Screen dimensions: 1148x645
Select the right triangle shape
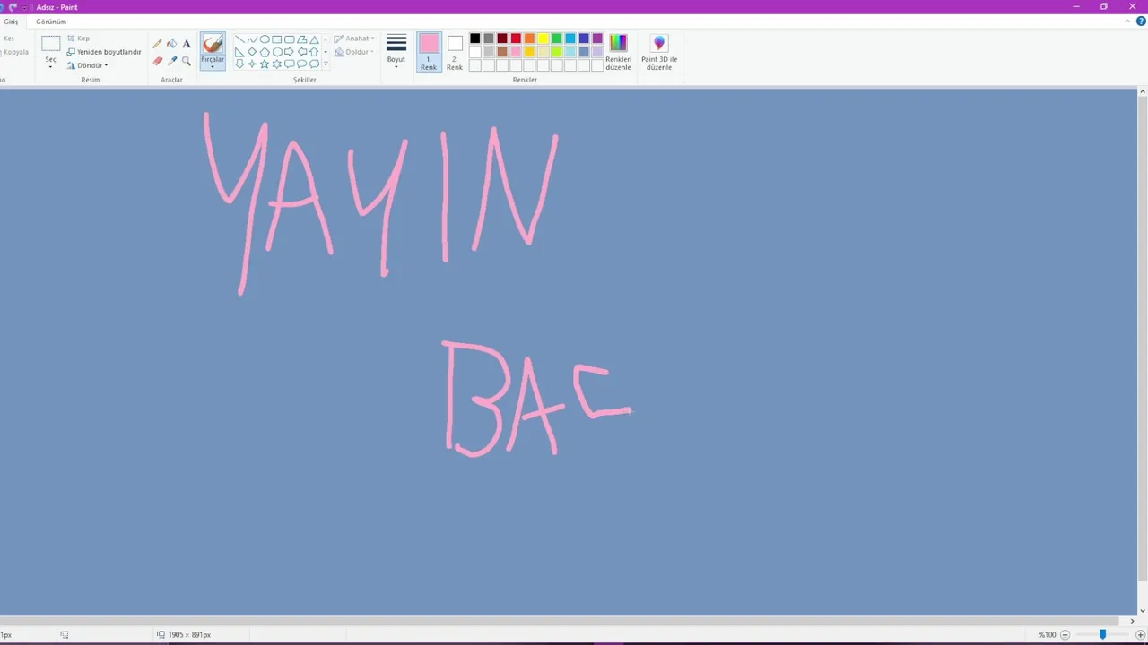click(x=239, y=52)
